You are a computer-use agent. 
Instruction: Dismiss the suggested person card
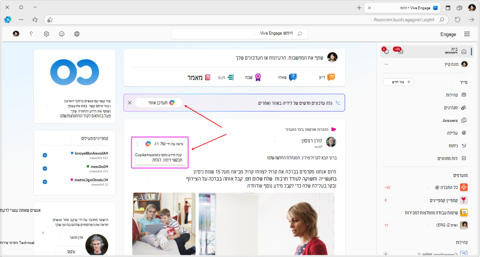[x=43, y=233]
